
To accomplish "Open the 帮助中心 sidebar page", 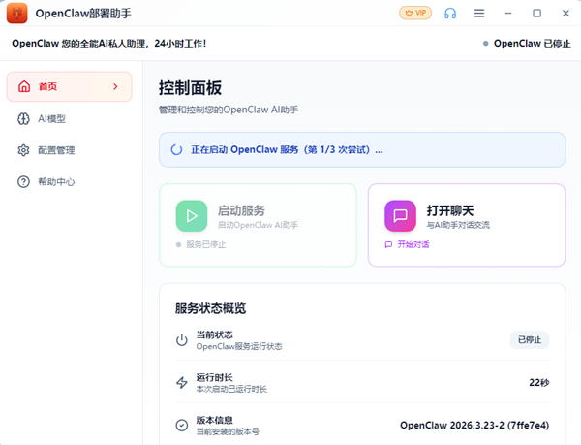I will [70, 182].
